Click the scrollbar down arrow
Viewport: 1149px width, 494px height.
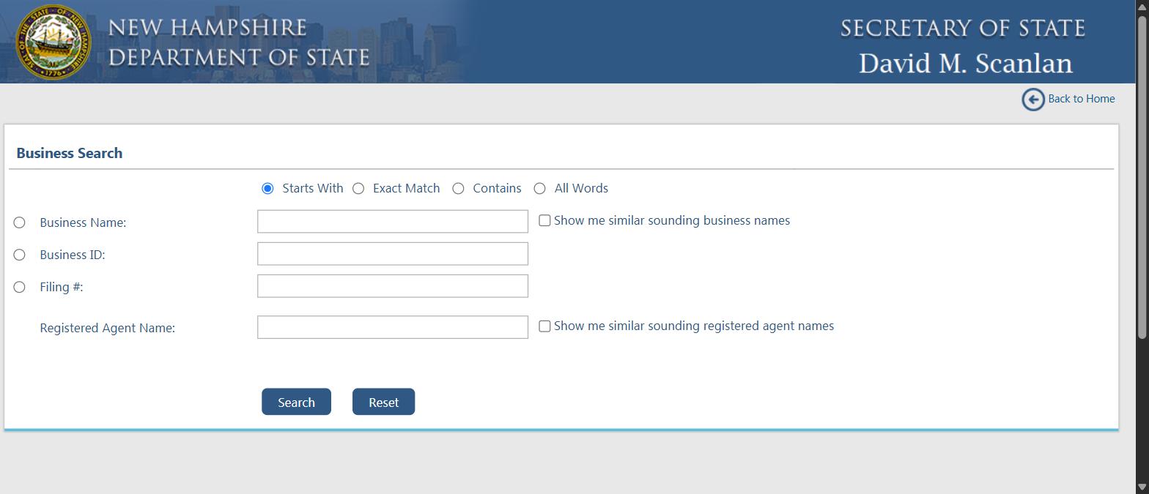pos(1142,487)
